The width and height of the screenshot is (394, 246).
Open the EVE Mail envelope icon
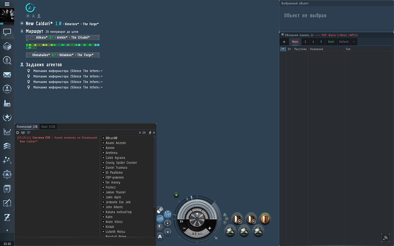(7, 75)
